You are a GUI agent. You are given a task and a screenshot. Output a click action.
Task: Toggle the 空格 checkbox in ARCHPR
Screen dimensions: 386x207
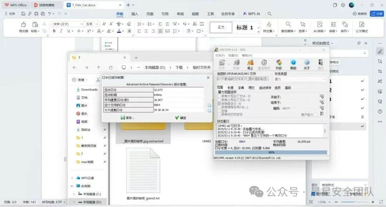pyautogui.click(x=219, y=111)
